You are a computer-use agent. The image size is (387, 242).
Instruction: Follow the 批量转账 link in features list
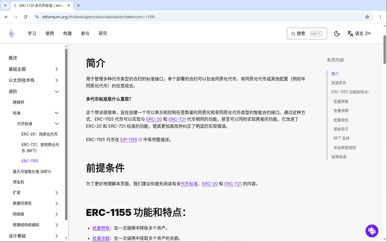(101, 228)
